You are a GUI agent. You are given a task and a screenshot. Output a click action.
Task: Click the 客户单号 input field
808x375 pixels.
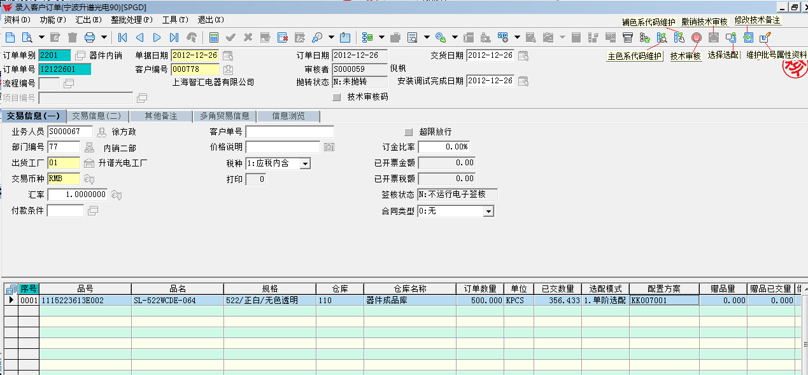tap(290, 132)
